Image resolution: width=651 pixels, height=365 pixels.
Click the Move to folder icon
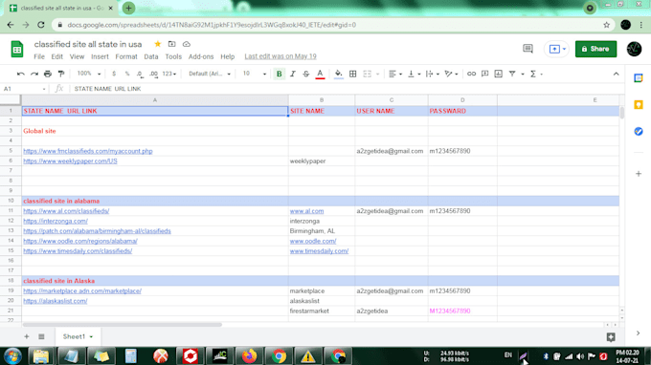click(x=172, y=44)
